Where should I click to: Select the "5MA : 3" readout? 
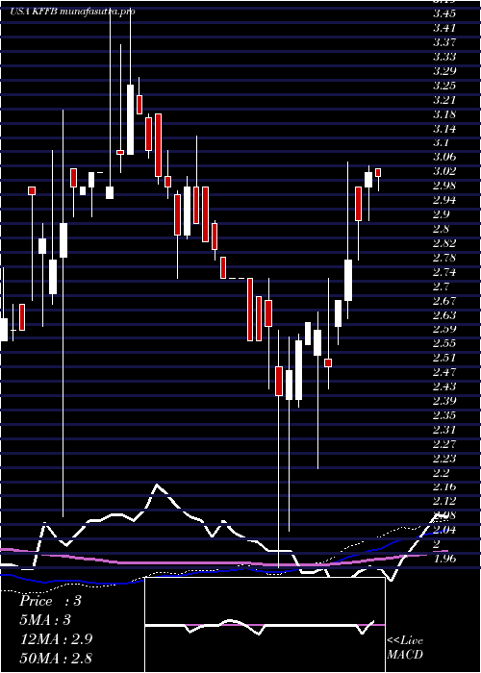coord(45,620)
